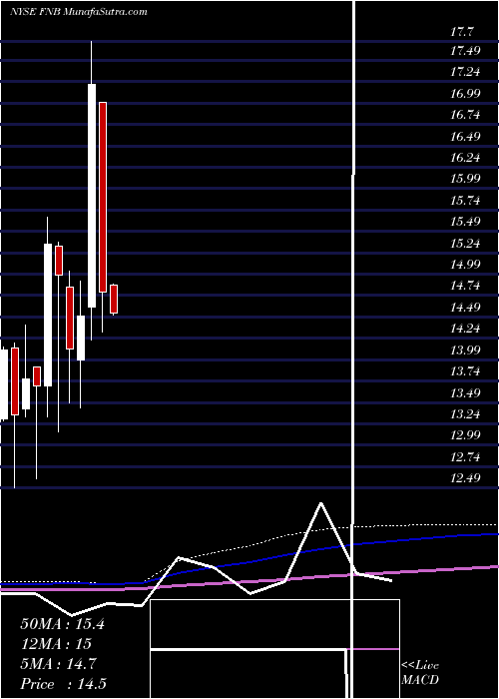Click the 17.7 price axis label

point(462,32)
